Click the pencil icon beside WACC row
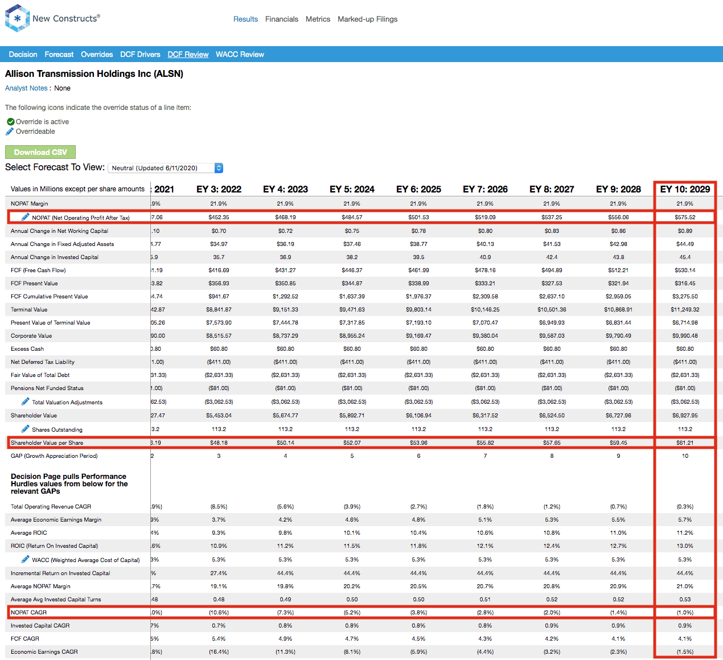The height and width of the screenshot is (660, 723). click(26, 559)
